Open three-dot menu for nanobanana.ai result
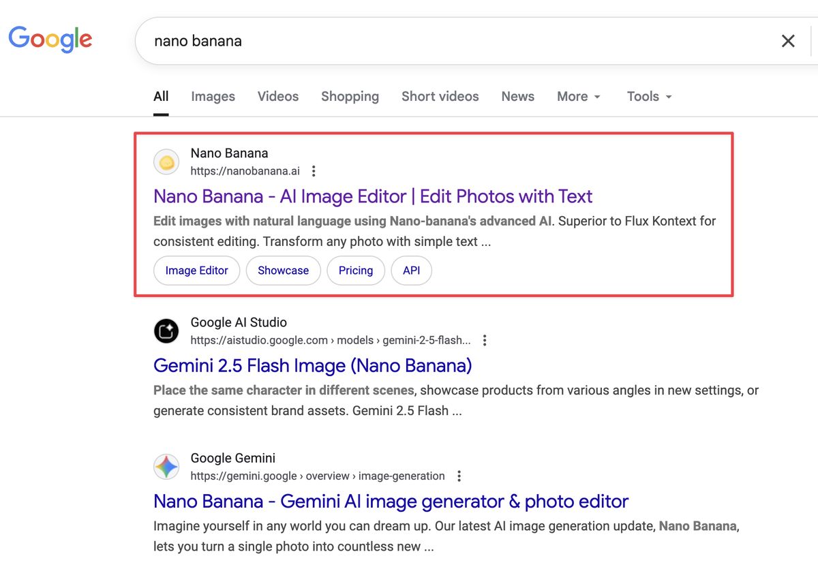The image size is (818, 569). 314,171
